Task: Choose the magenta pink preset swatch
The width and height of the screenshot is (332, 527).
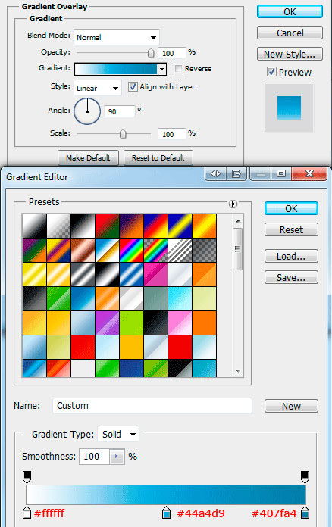Action: [x=155, y=274]
